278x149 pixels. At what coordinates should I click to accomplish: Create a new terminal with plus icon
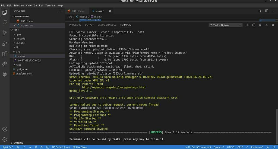[x=247, y=25]
